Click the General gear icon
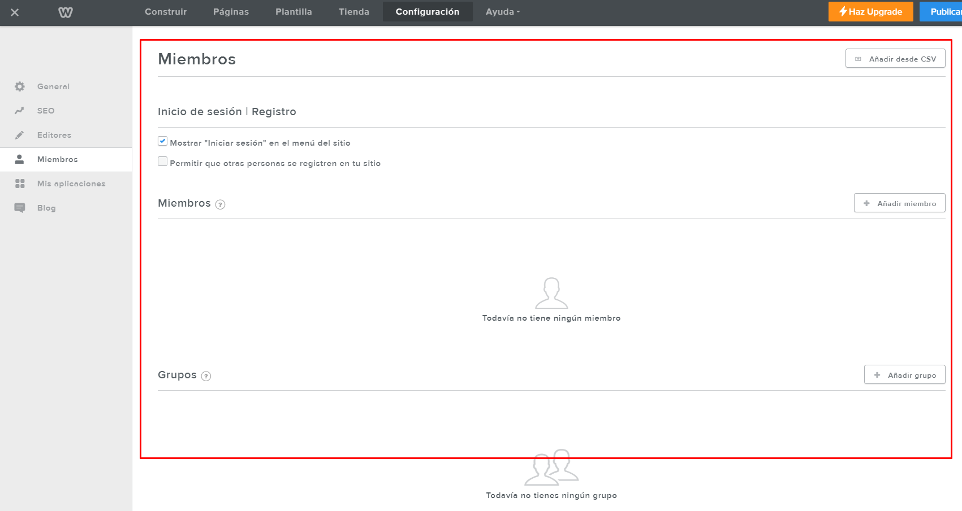Image resolution: width=962 pixels, height=511 pixels. 20,86
